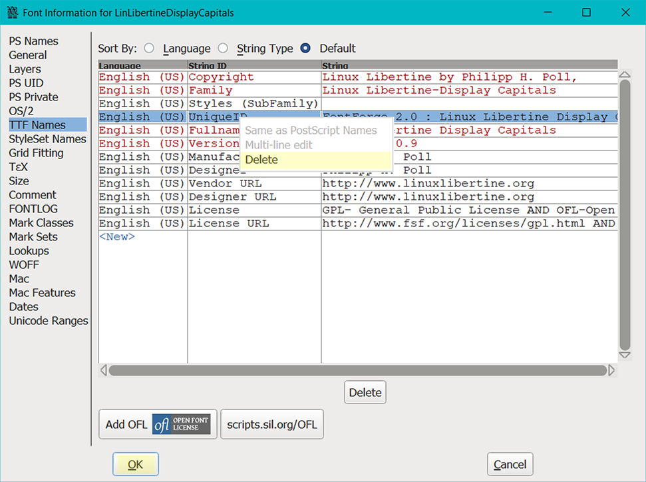
Task: Click the String column header
Action: 469,65
